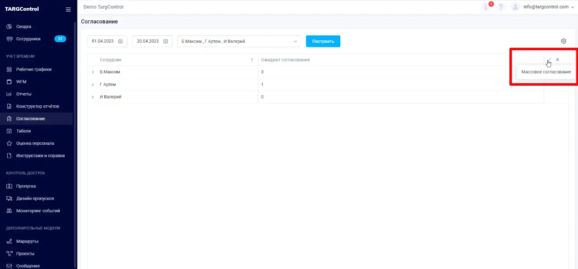Click the Конструктор отчётов document icon
The width and height of the screenshot is (578, 269).
coord(9,106)
